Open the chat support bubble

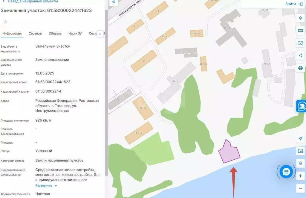[x=286, y=172]
